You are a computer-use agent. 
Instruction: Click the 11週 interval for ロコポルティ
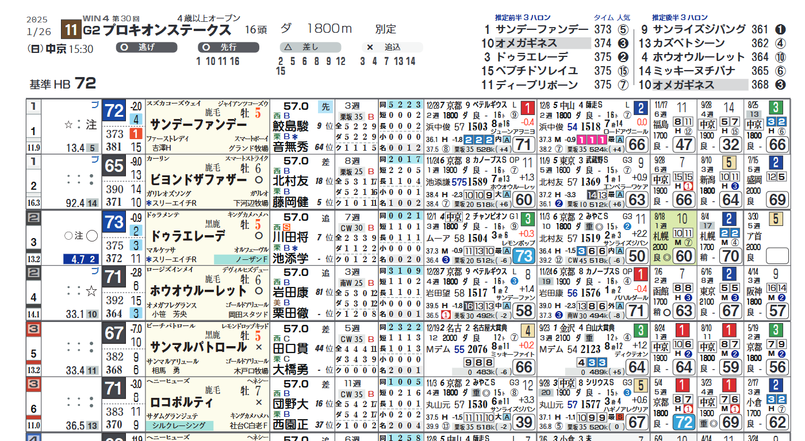352,384
